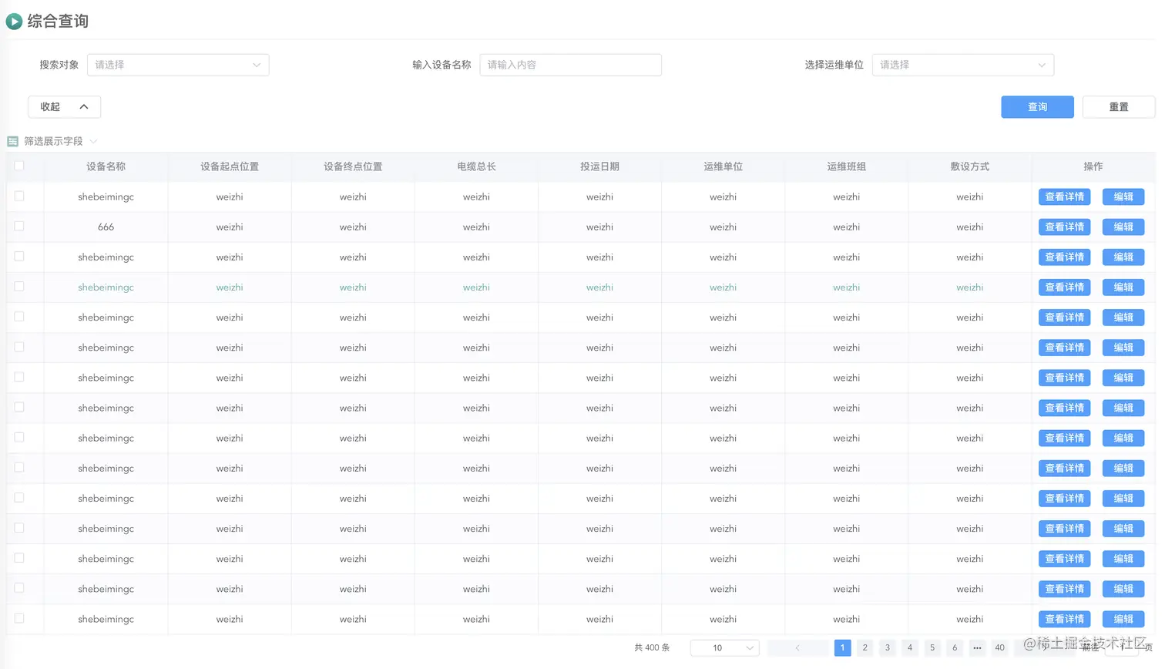Screen dimensions: 1165x669
Task: View details of the green highlighted row
Action: [1064, 287]
